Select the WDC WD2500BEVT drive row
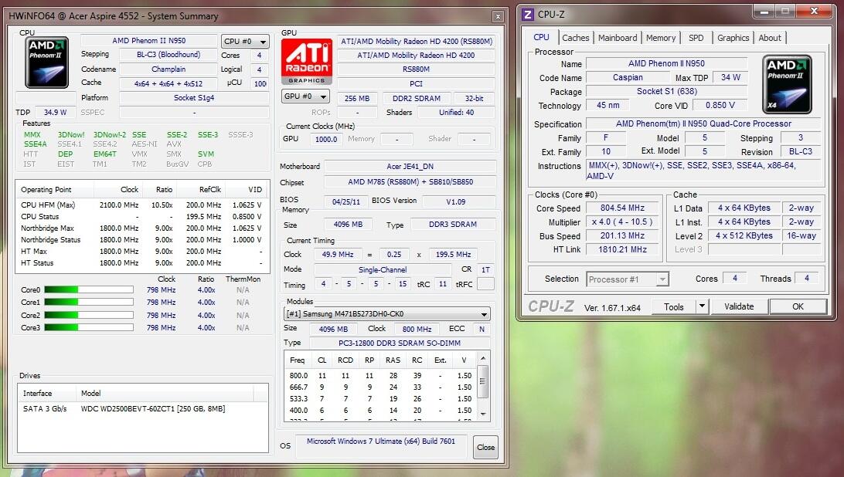Viewport: 844px width, 477px height. tap(143, 409)
